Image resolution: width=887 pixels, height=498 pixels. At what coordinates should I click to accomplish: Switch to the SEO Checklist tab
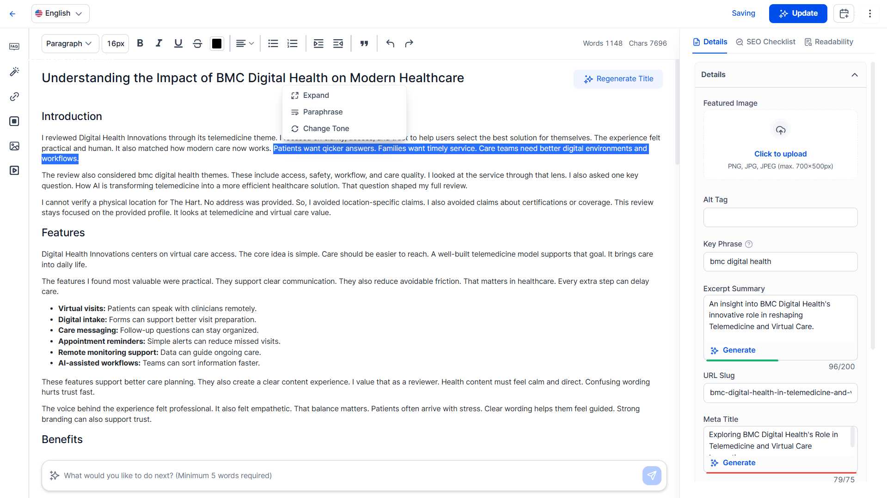pos(765,42)
